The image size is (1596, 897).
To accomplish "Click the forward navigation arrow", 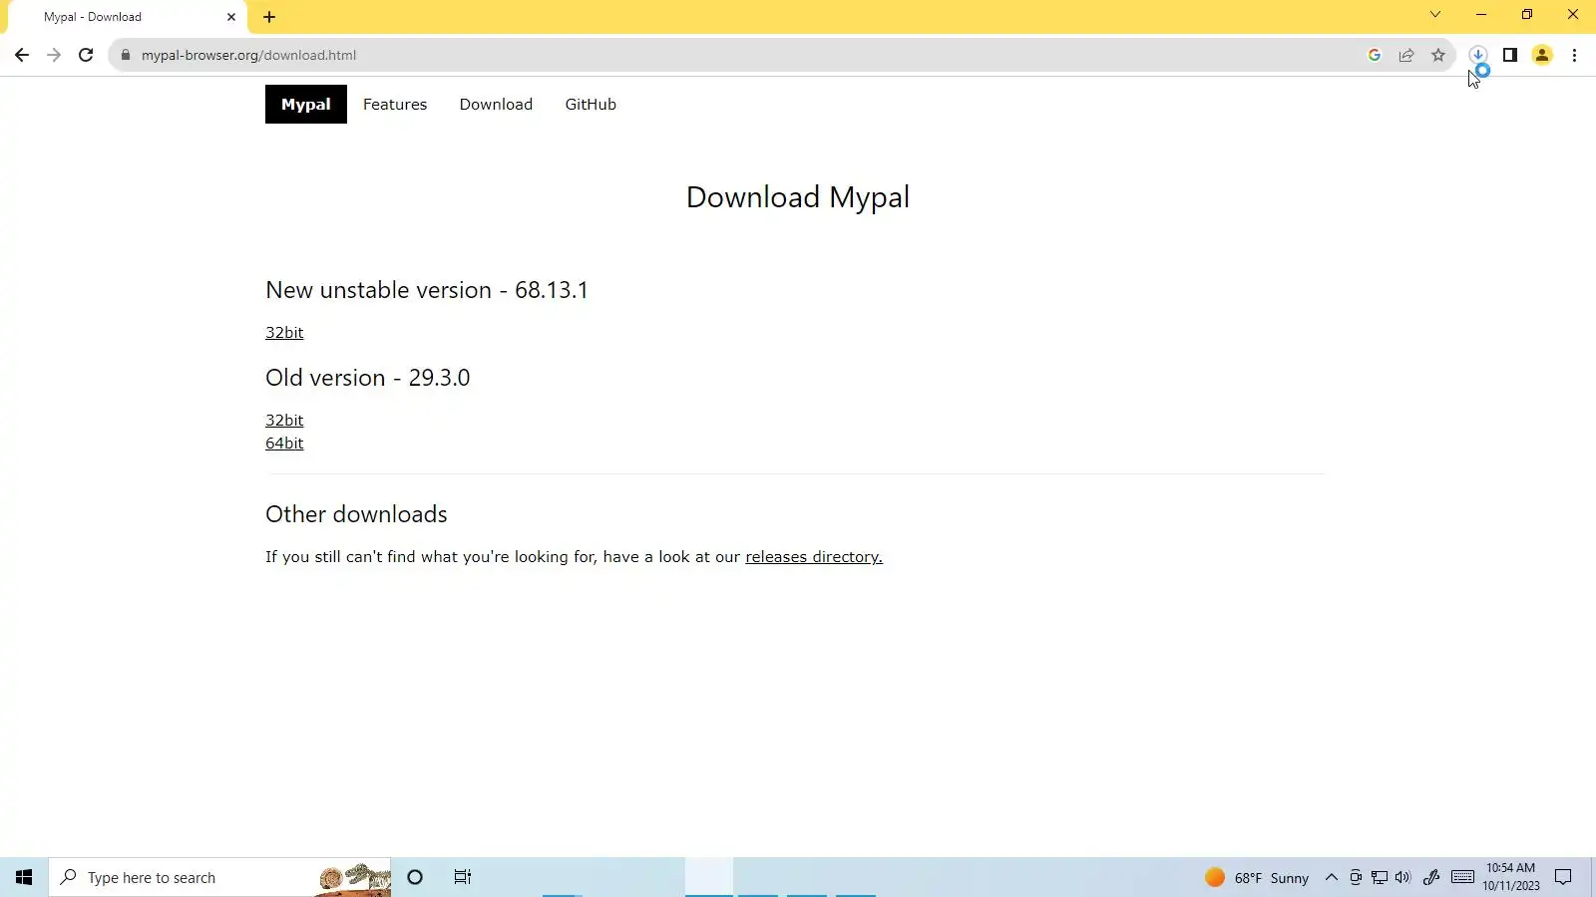I will (x=54, y=55).
